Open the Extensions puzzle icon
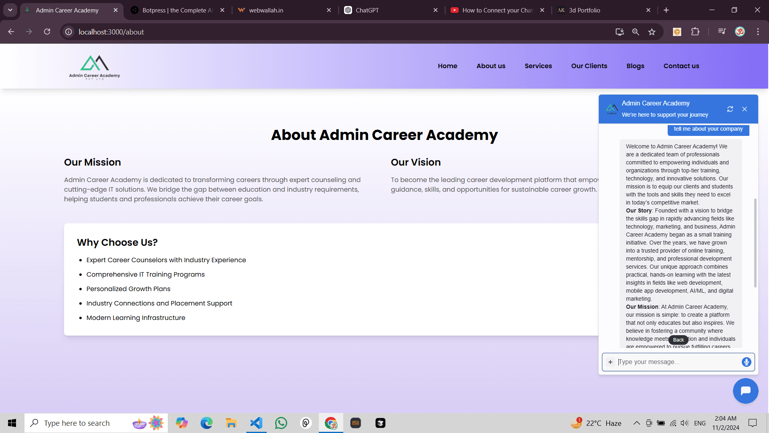 pyautogui.click(x=695, y=32)
